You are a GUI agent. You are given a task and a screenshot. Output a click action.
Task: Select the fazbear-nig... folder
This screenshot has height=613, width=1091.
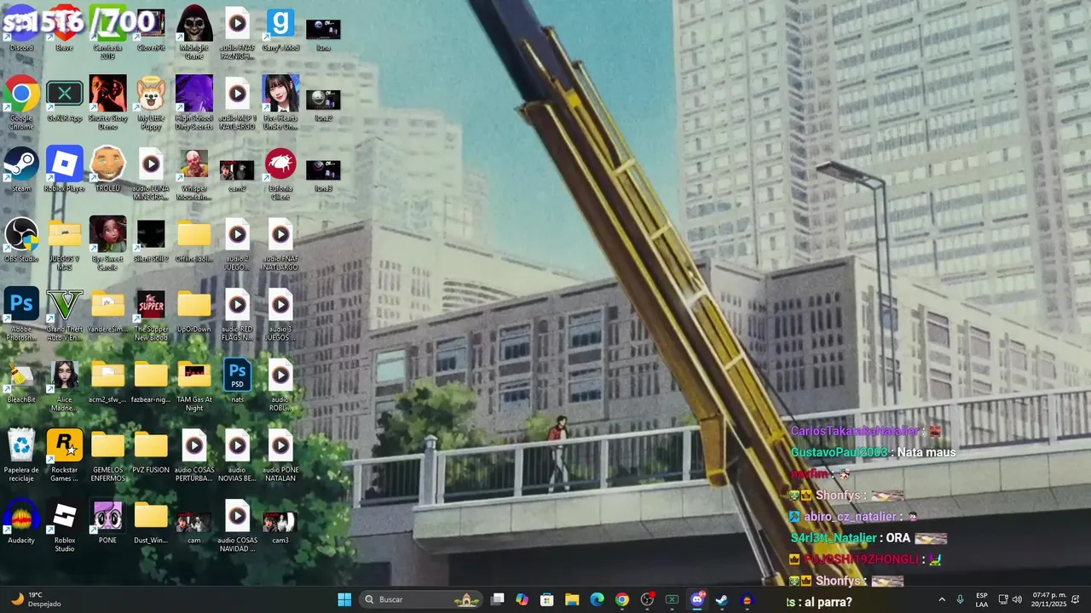tap(151, 381)
